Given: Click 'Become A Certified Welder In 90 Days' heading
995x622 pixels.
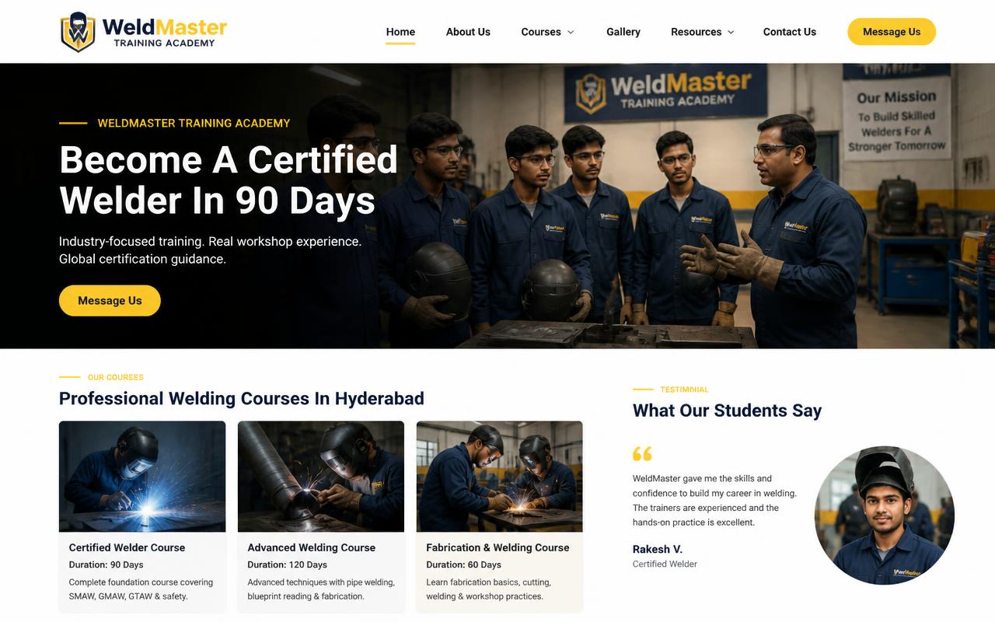Looking at the screenshot, I should (x=229, y=180).
